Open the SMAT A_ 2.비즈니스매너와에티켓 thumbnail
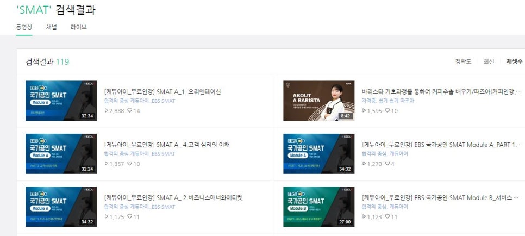The image size is (525, 236). click(x=61, y=207)
